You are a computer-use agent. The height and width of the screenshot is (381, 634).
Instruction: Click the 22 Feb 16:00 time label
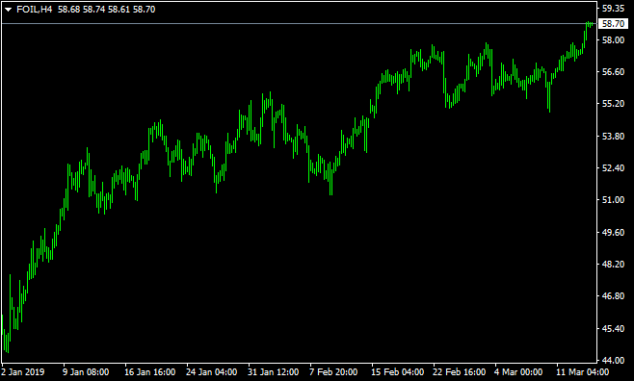click(x=459, y=371)
